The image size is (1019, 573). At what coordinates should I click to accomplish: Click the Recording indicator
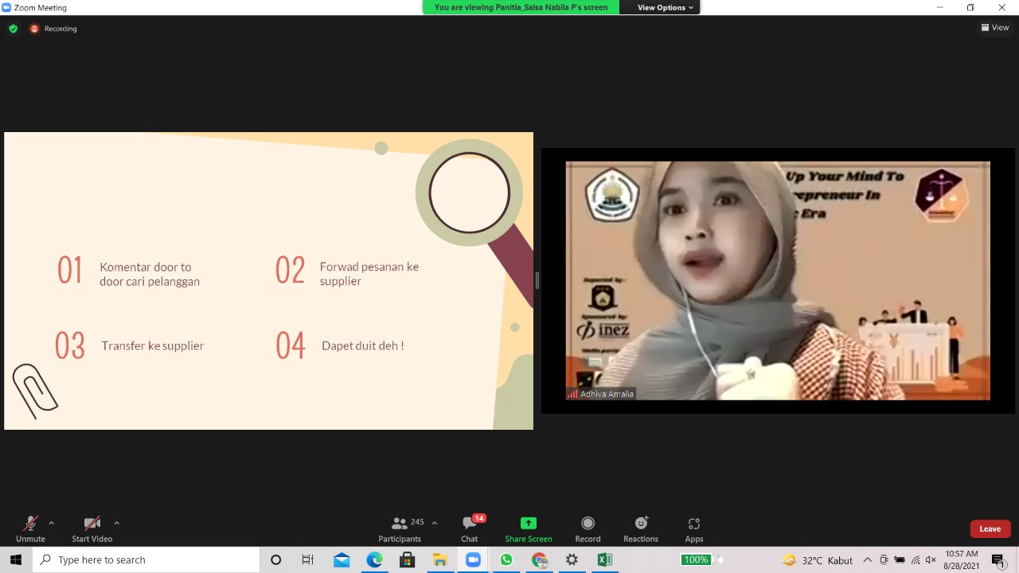pyautogui.click(x=53, y=29)
